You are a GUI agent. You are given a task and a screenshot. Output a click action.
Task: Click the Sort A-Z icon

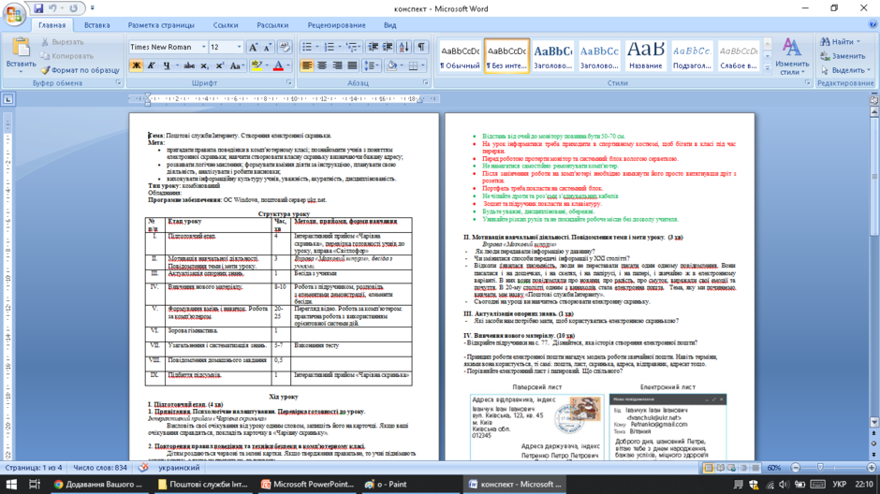click(403, 47)
